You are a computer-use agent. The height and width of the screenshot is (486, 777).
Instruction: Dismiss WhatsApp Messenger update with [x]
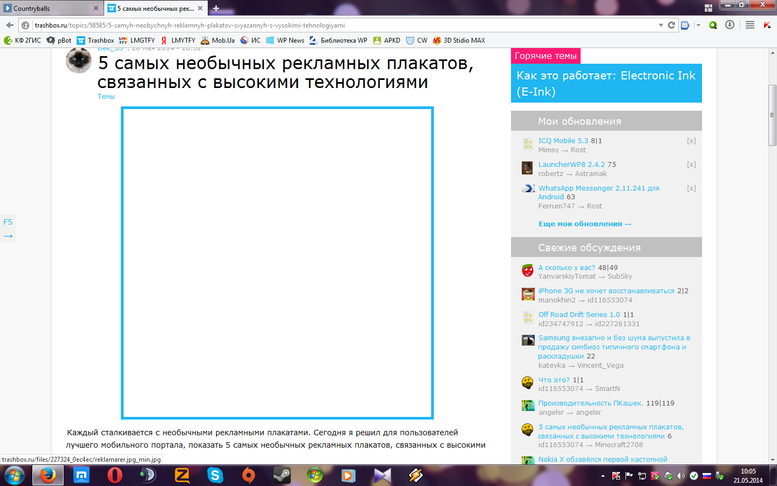pyautogui.click(x=691, y=188)
